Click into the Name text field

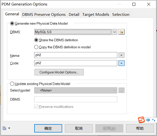pyautogui.click(x=76, y=55)
